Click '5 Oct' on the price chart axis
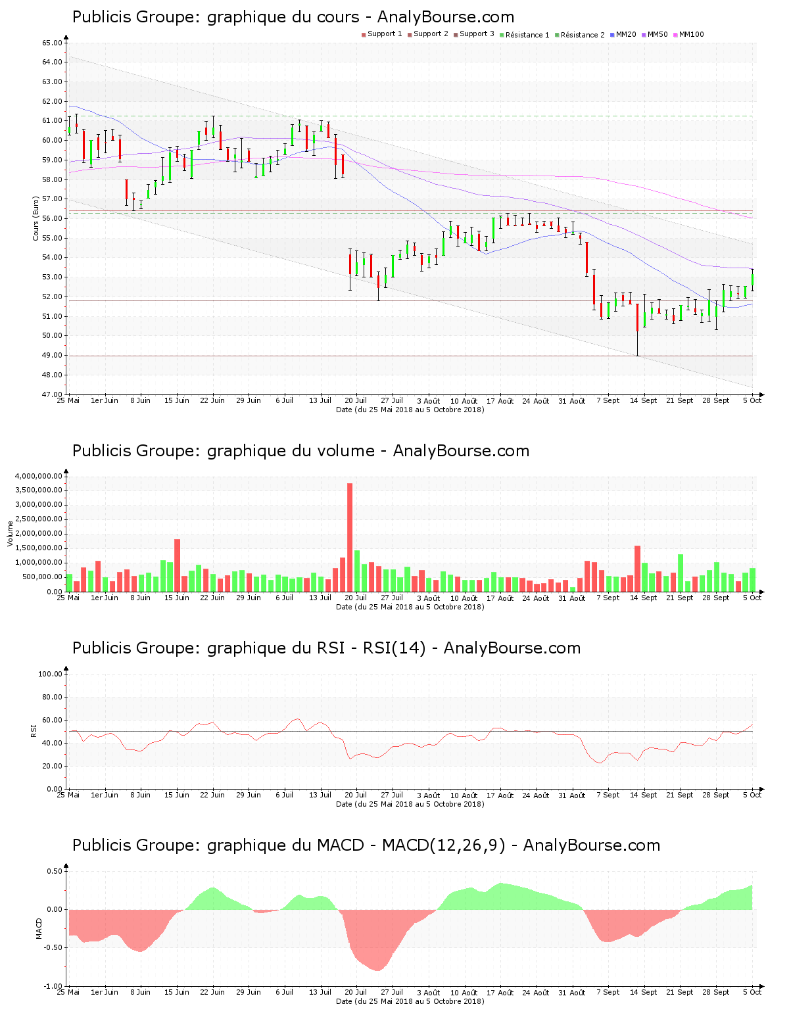 (752, 400)
